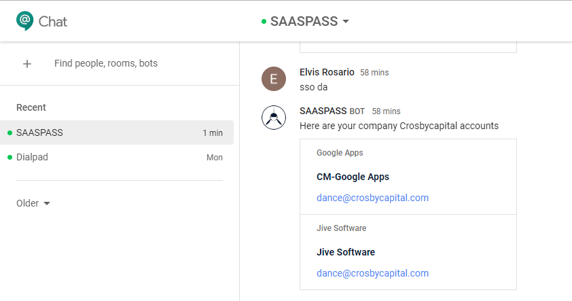Open the email link under CM-Google Apps
This screenshot has height=301, width=572.
372,198
